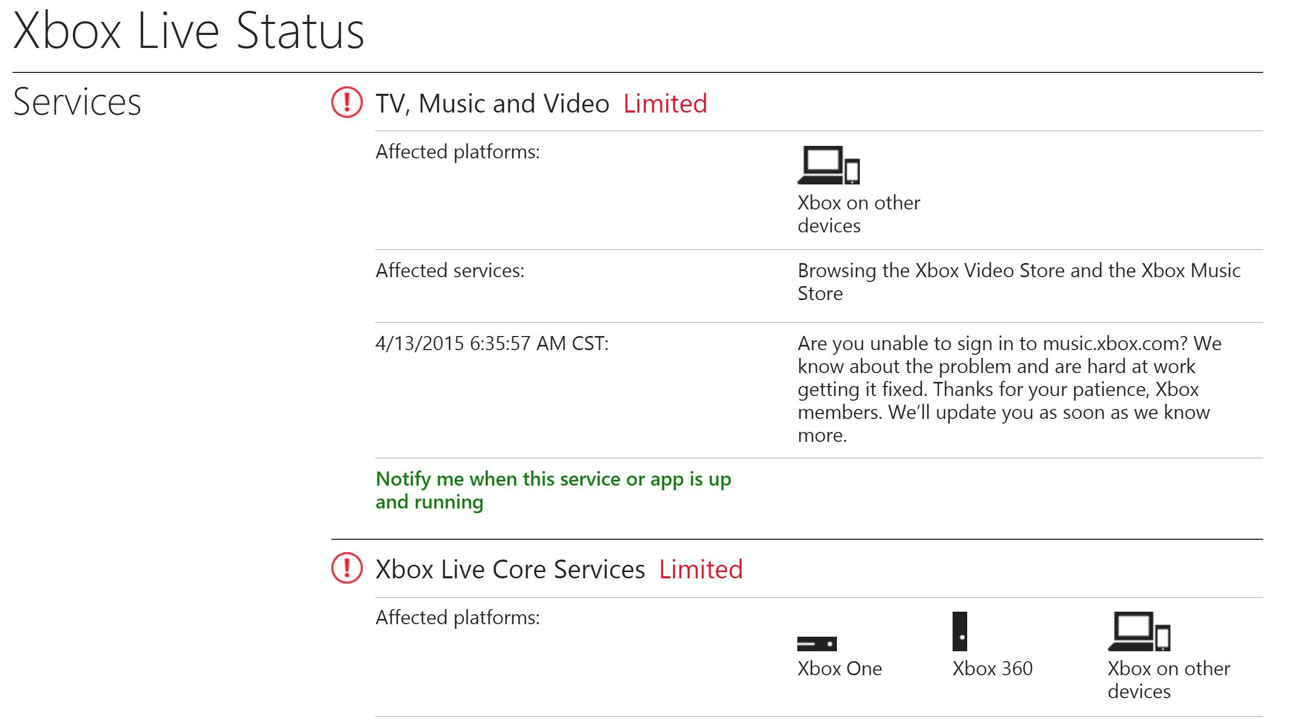Click the Limited status next to TV, Music and Video
This screenshot has width=1308, height=719.
[x=665, y=103]
